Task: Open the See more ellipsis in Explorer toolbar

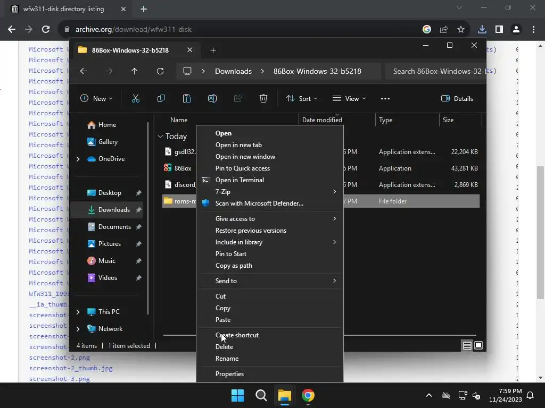Action: pos(385,98)
